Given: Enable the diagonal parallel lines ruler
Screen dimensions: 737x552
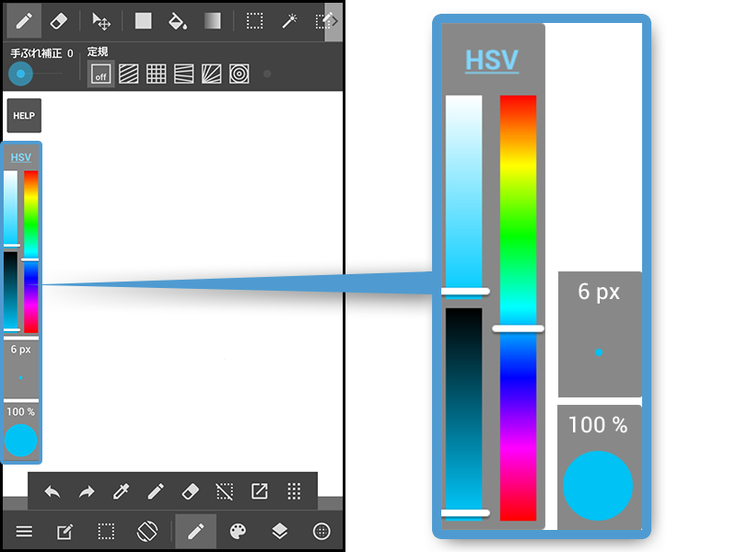Looking at the screenshot, I should point(128,75).
